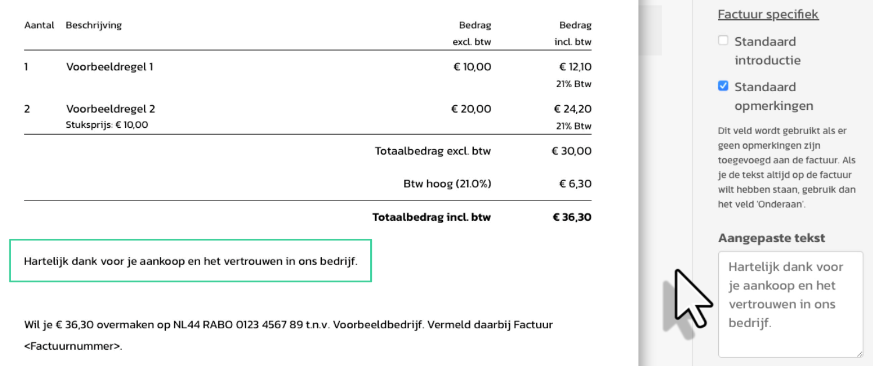This screenshot has width=873, height=366.
Task: Disable the Standaard opmerkingen checkbox
Action: tap(723, 86)
